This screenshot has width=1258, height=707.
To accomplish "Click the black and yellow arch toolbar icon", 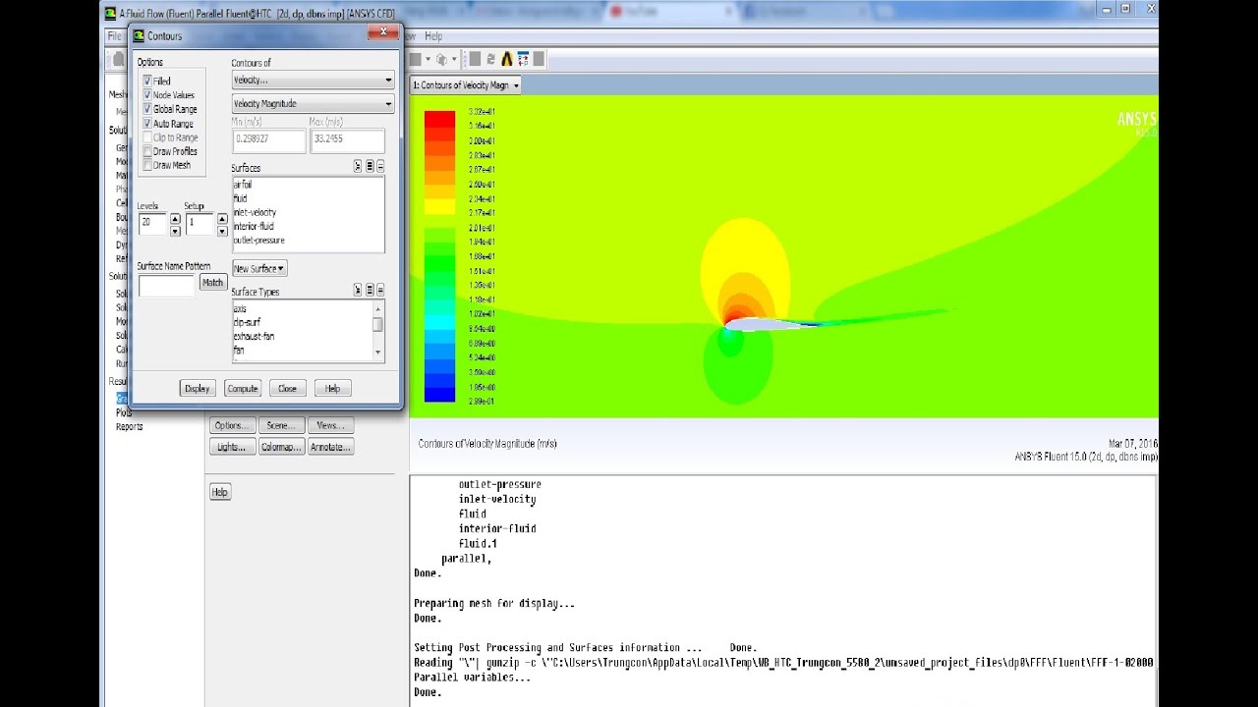I will tap(507, 59).
